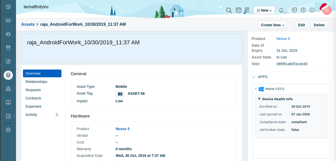
Task: Switch to the Relationships tab
Action: [36, 82]
